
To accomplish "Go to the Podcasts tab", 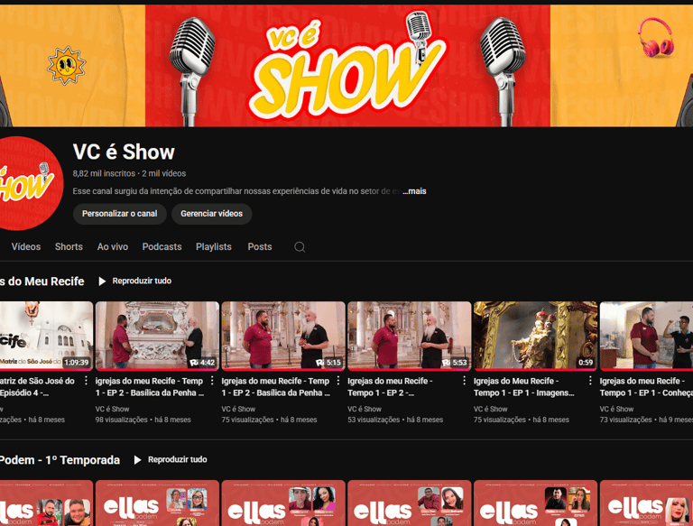I will click(x=162, y=246).
